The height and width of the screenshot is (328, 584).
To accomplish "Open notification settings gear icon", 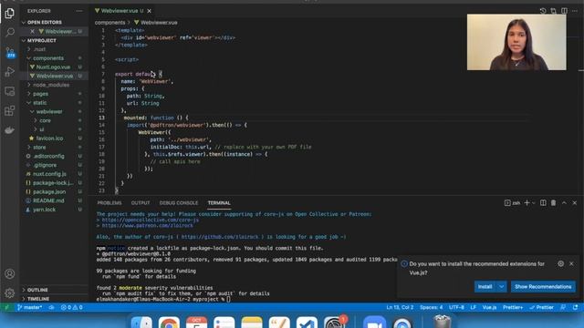I will click(561, 263).
